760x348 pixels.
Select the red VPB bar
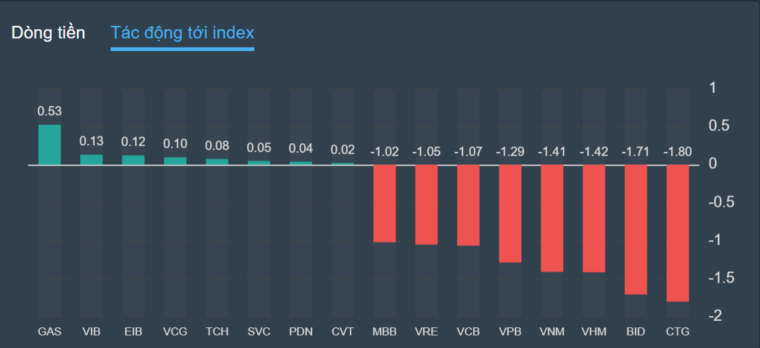pos(510,213)
